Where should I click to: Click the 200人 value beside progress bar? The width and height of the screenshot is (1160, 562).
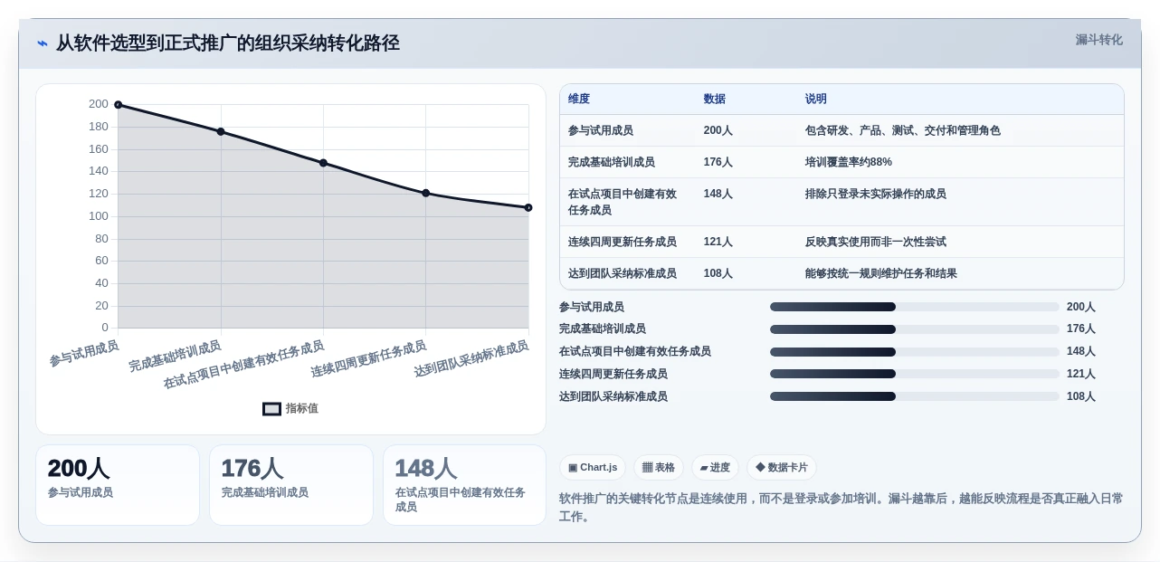coord(1081,307)
